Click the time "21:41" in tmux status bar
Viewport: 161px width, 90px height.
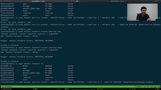[x=146, y=87]
